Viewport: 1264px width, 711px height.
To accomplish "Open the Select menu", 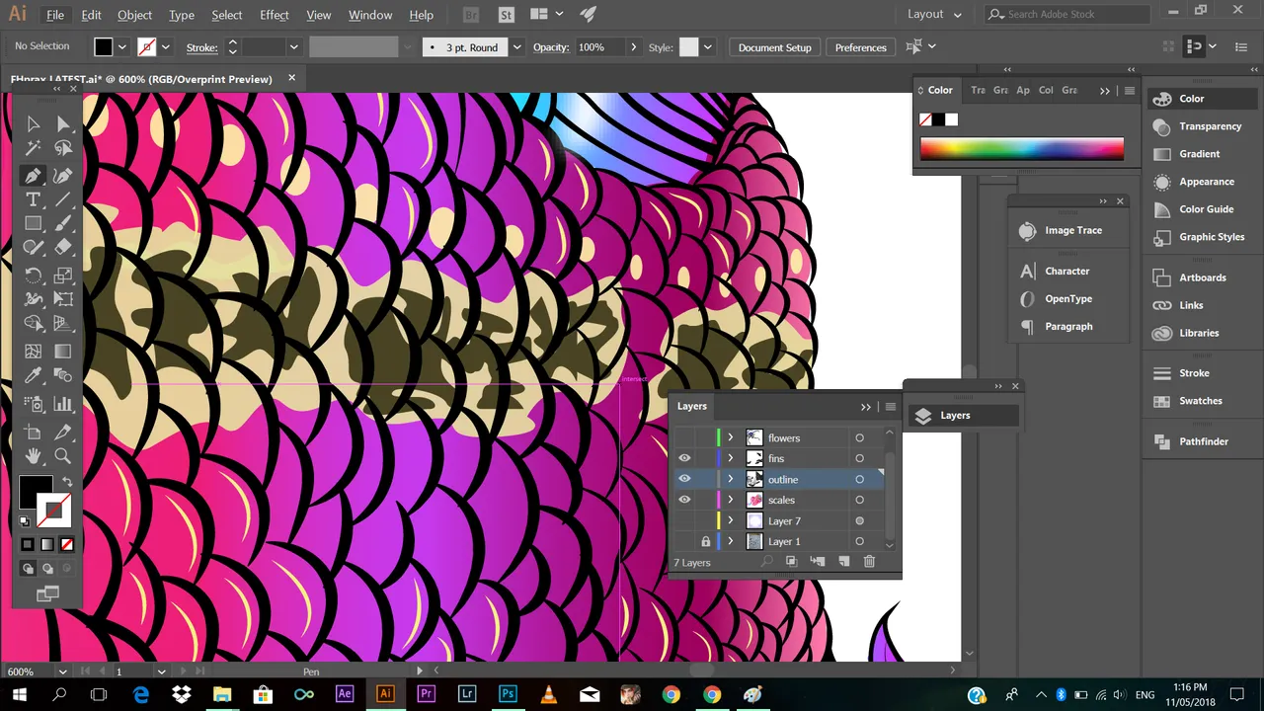I will click(226, 15).
